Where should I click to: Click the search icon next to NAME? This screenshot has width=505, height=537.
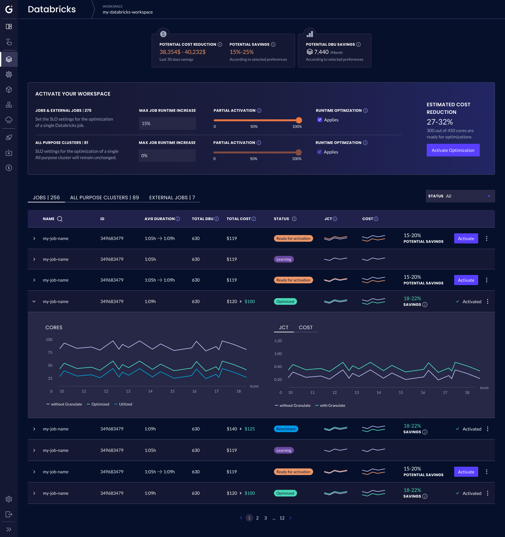coord(60,219)
